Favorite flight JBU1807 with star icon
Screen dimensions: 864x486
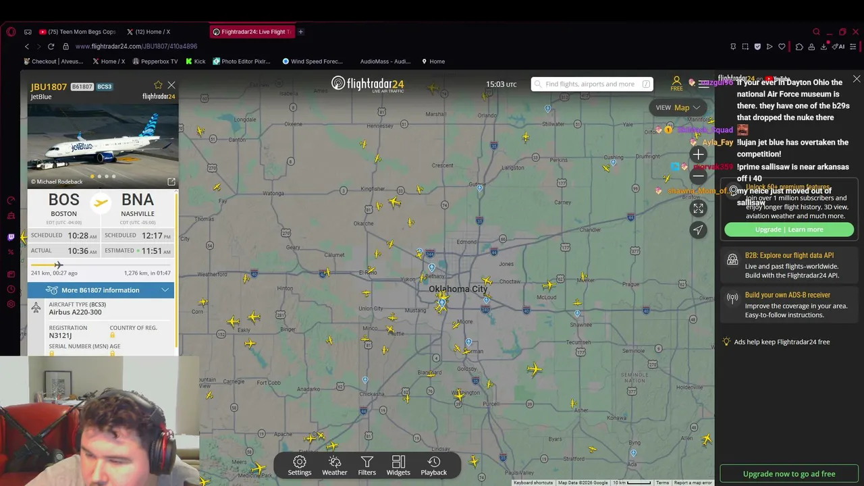tap(158, 85)
